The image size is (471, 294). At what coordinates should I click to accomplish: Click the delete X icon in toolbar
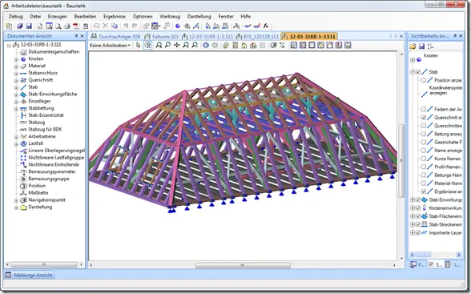[x=106, y=26]
